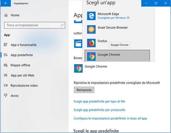Click the video player clapperboard icon
171x133 pixels.
(x=78, y=43)
